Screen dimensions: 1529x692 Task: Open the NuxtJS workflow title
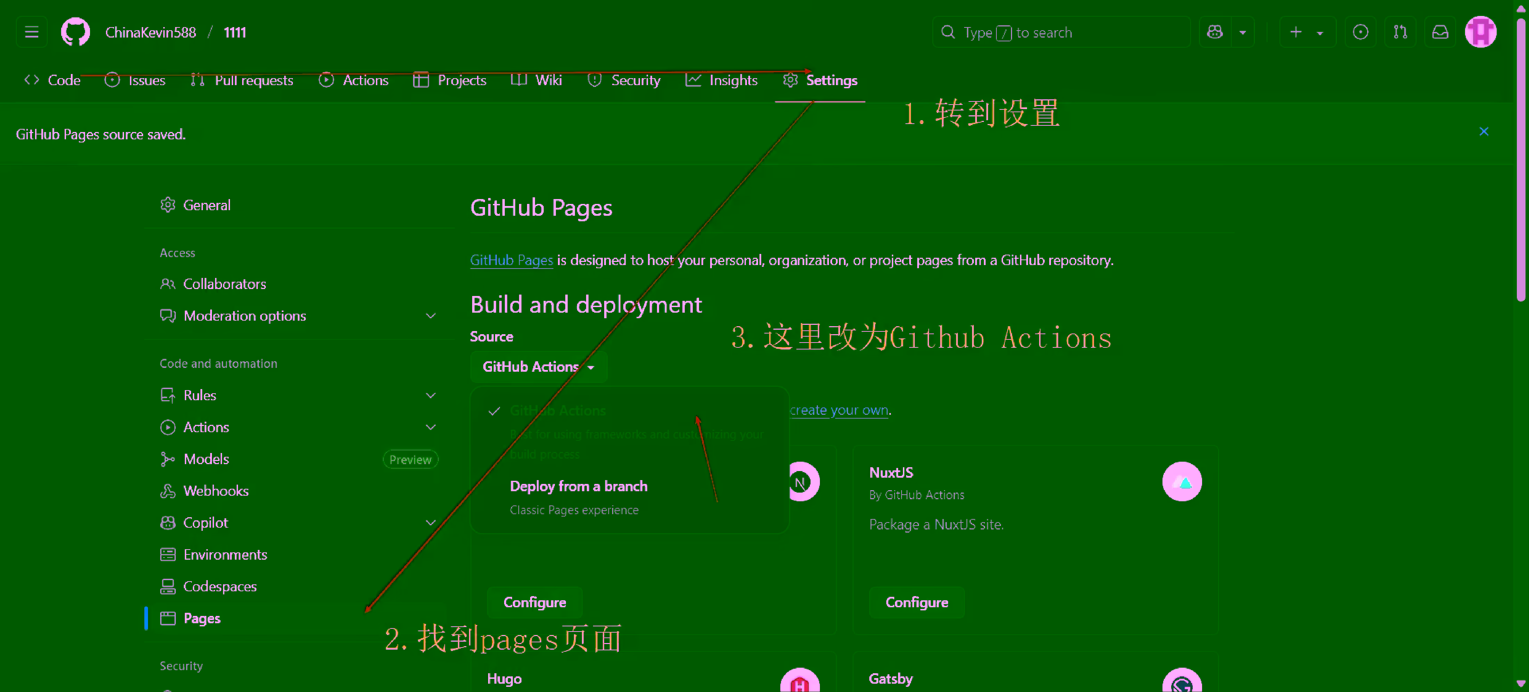click(891, 472)
